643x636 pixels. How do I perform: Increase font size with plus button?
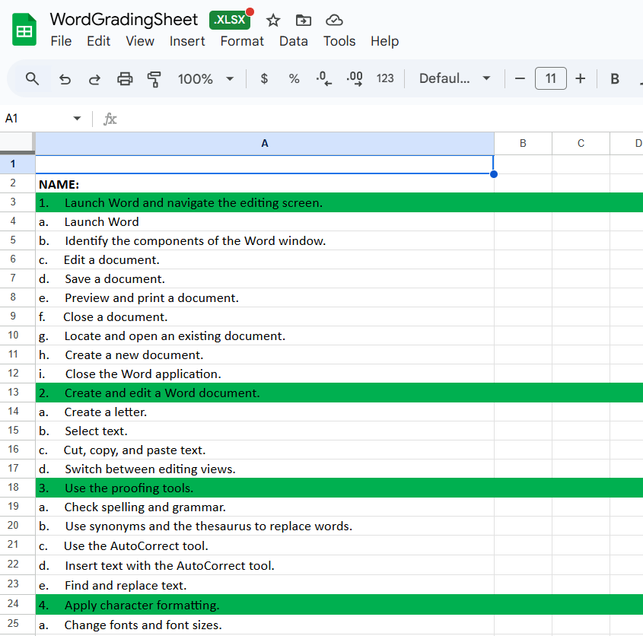581,78
